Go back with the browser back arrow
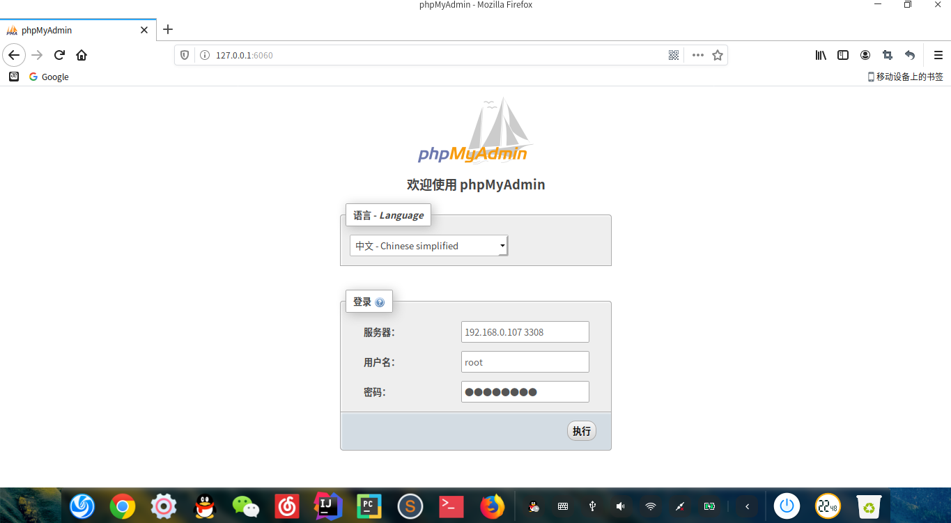The height and width of the screenshot is (523, 951). pos(14,55)
